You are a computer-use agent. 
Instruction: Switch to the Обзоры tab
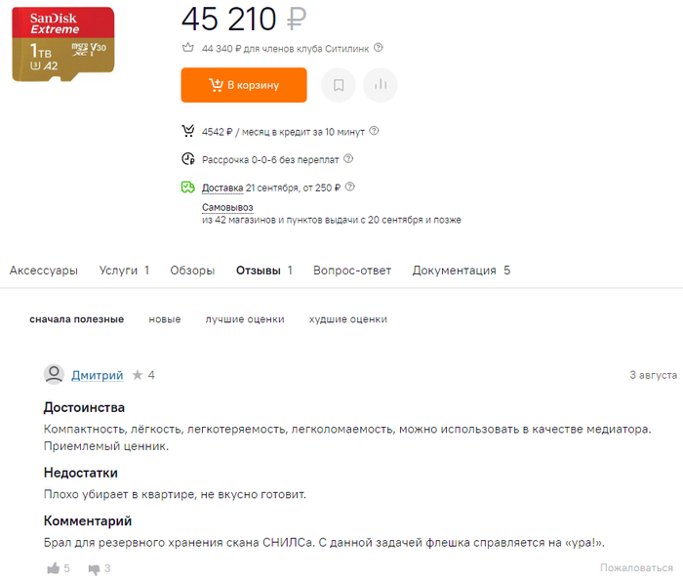192,271
